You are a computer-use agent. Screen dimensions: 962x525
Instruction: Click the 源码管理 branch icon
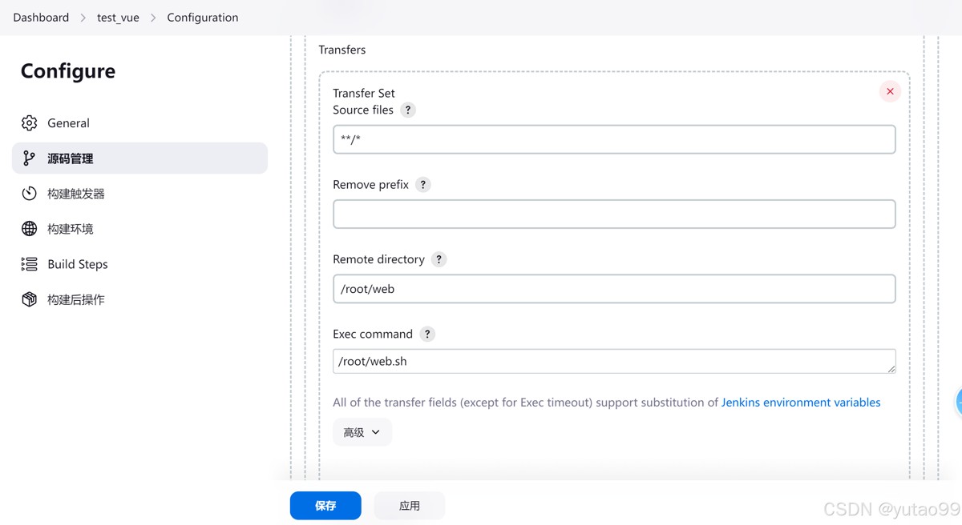click(x=30, y=158)
